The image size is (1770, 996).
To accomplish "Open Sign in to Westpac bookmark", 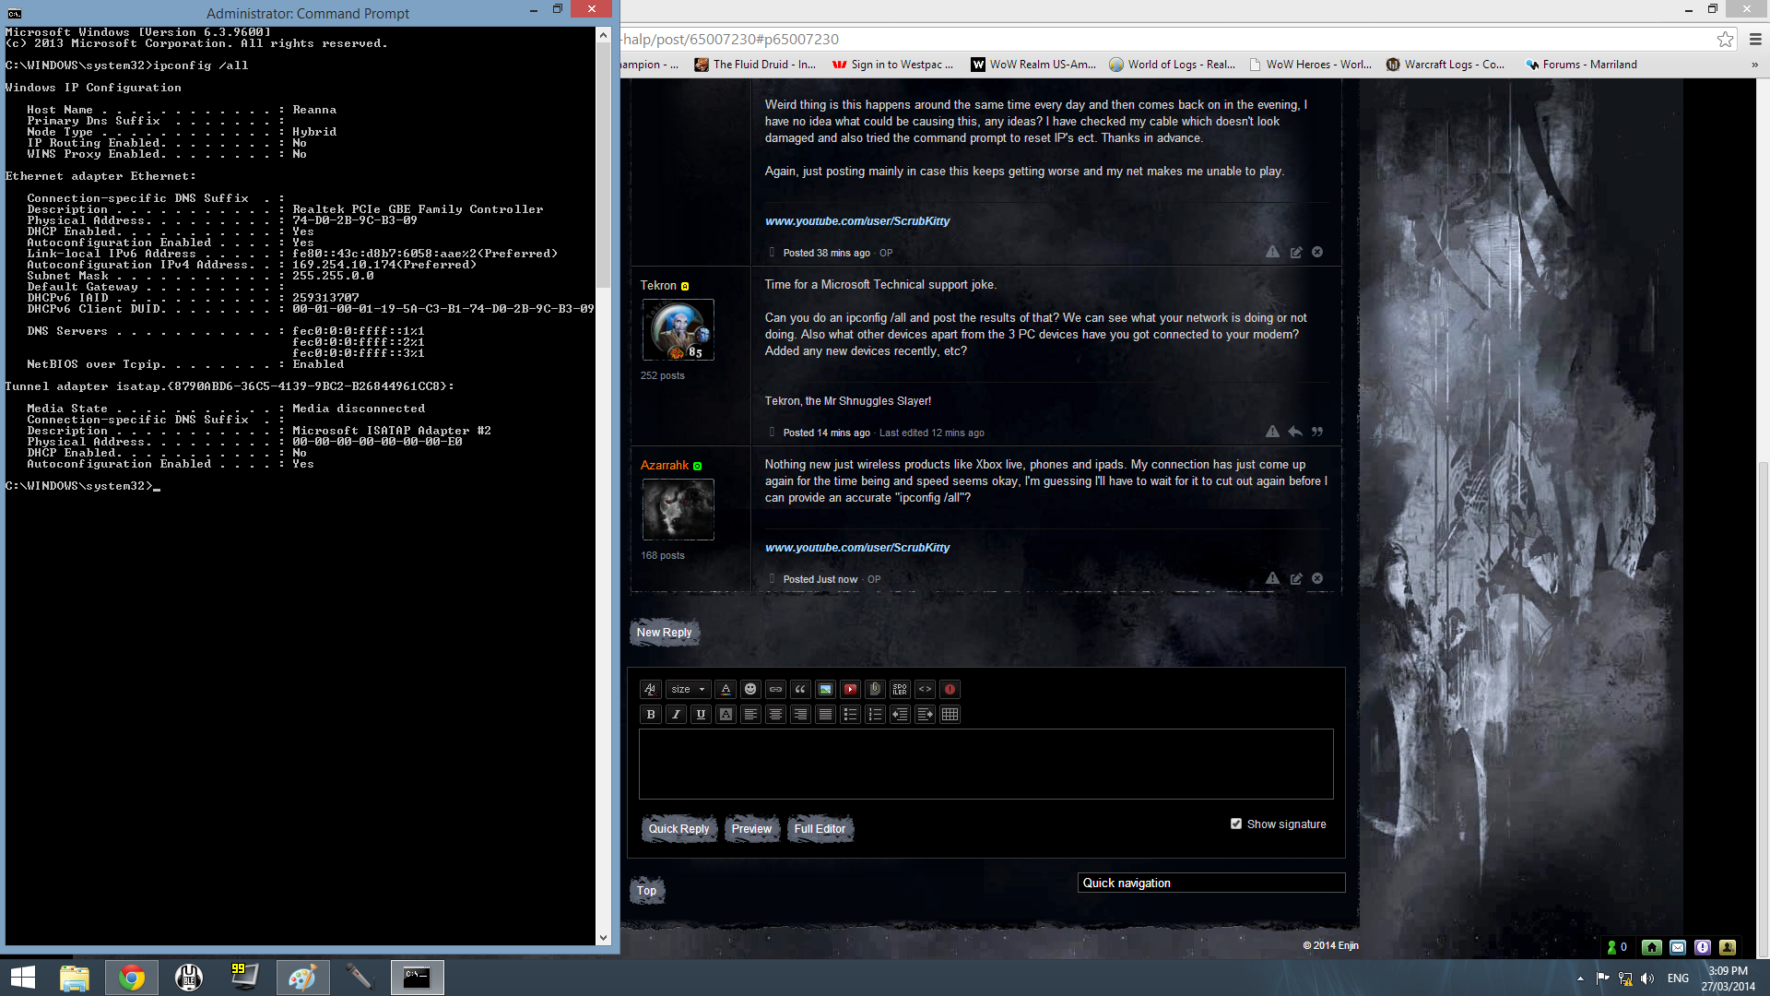I will tap(892, 65).
